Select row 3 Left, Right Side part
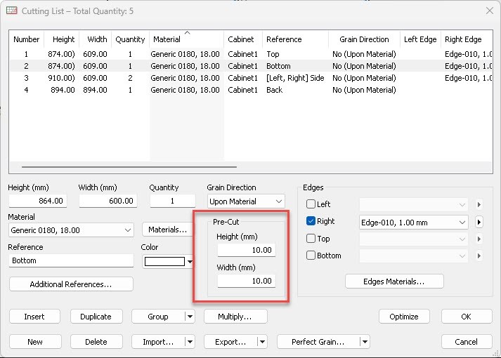The image size is (501, 358). (x=169, y=78)
